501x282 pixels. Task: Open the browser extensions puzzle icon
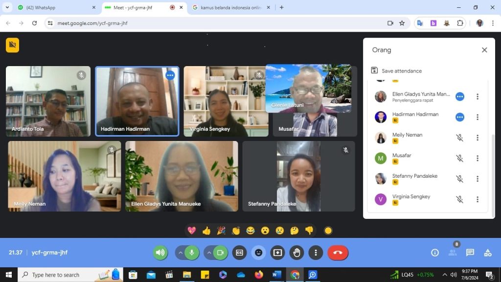click(x=460, y=23)
